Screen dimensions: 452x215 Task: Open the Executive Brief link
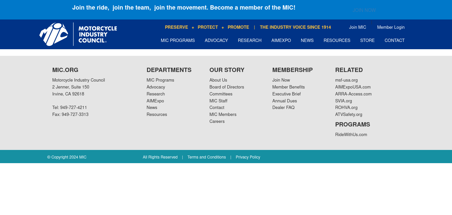(287, 94)
